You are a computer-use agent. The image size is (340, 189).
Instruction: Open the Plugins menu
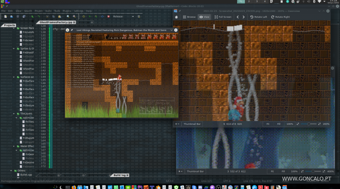pos(66,11)
